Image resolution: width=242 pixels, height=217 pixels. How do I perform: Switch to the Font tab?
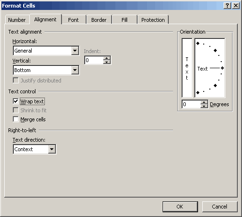(x=73, y=20)
